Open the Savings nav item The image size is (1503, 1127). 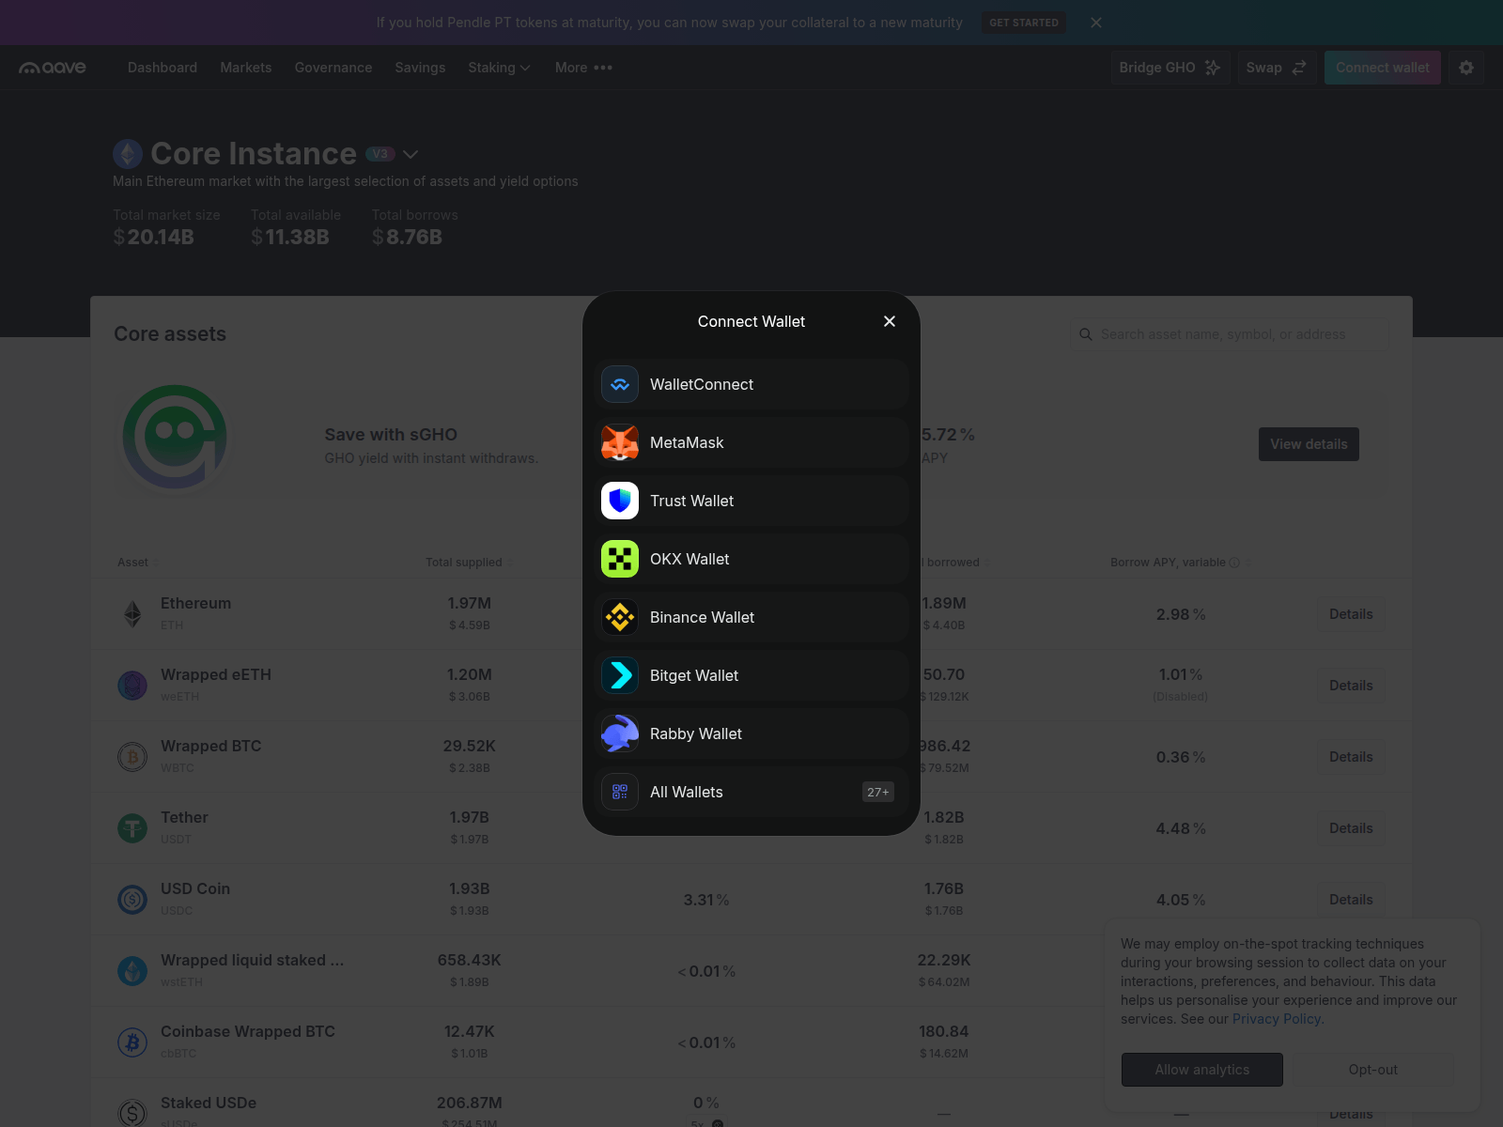click(x=420, y=68)
